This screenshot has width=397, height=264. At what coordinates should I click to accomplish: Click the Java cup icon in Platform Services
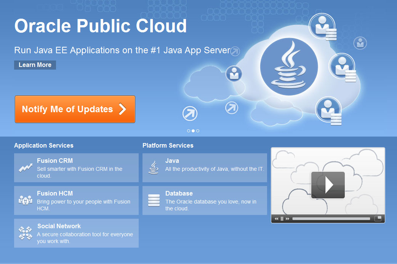coord(154,168)
